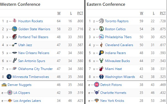167x104 pixels.
Task: Click the Toronto Raptors logo icon
Action: point(101,21)
